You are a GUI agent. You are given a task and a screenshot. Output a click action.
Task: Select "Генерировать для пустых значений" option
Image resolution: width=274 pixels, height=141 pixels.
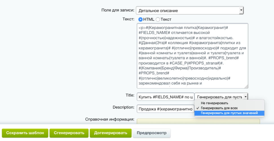coord(229,113)
